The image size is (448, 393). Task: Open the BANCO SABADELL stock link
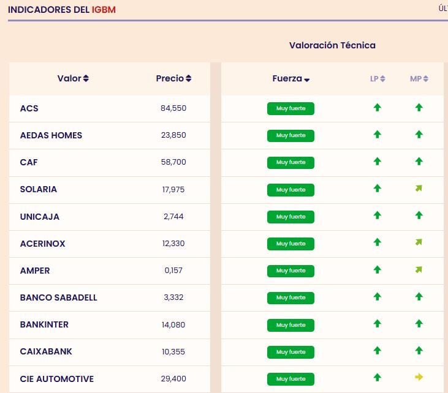coord(58,298)
